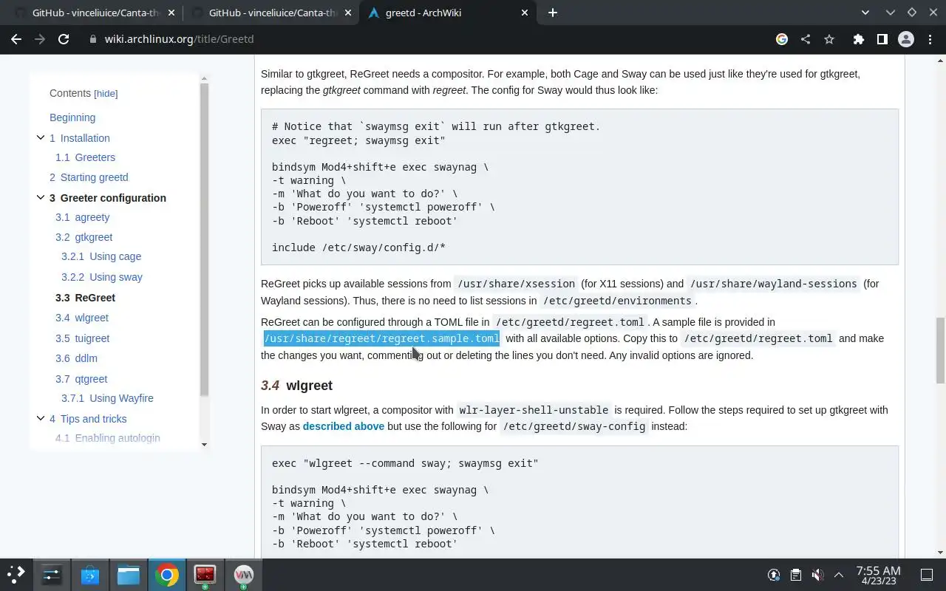Open 3.2.1 Using cage entry
Viewport: 946px width, 591px height.
click(x=101, y=256)
